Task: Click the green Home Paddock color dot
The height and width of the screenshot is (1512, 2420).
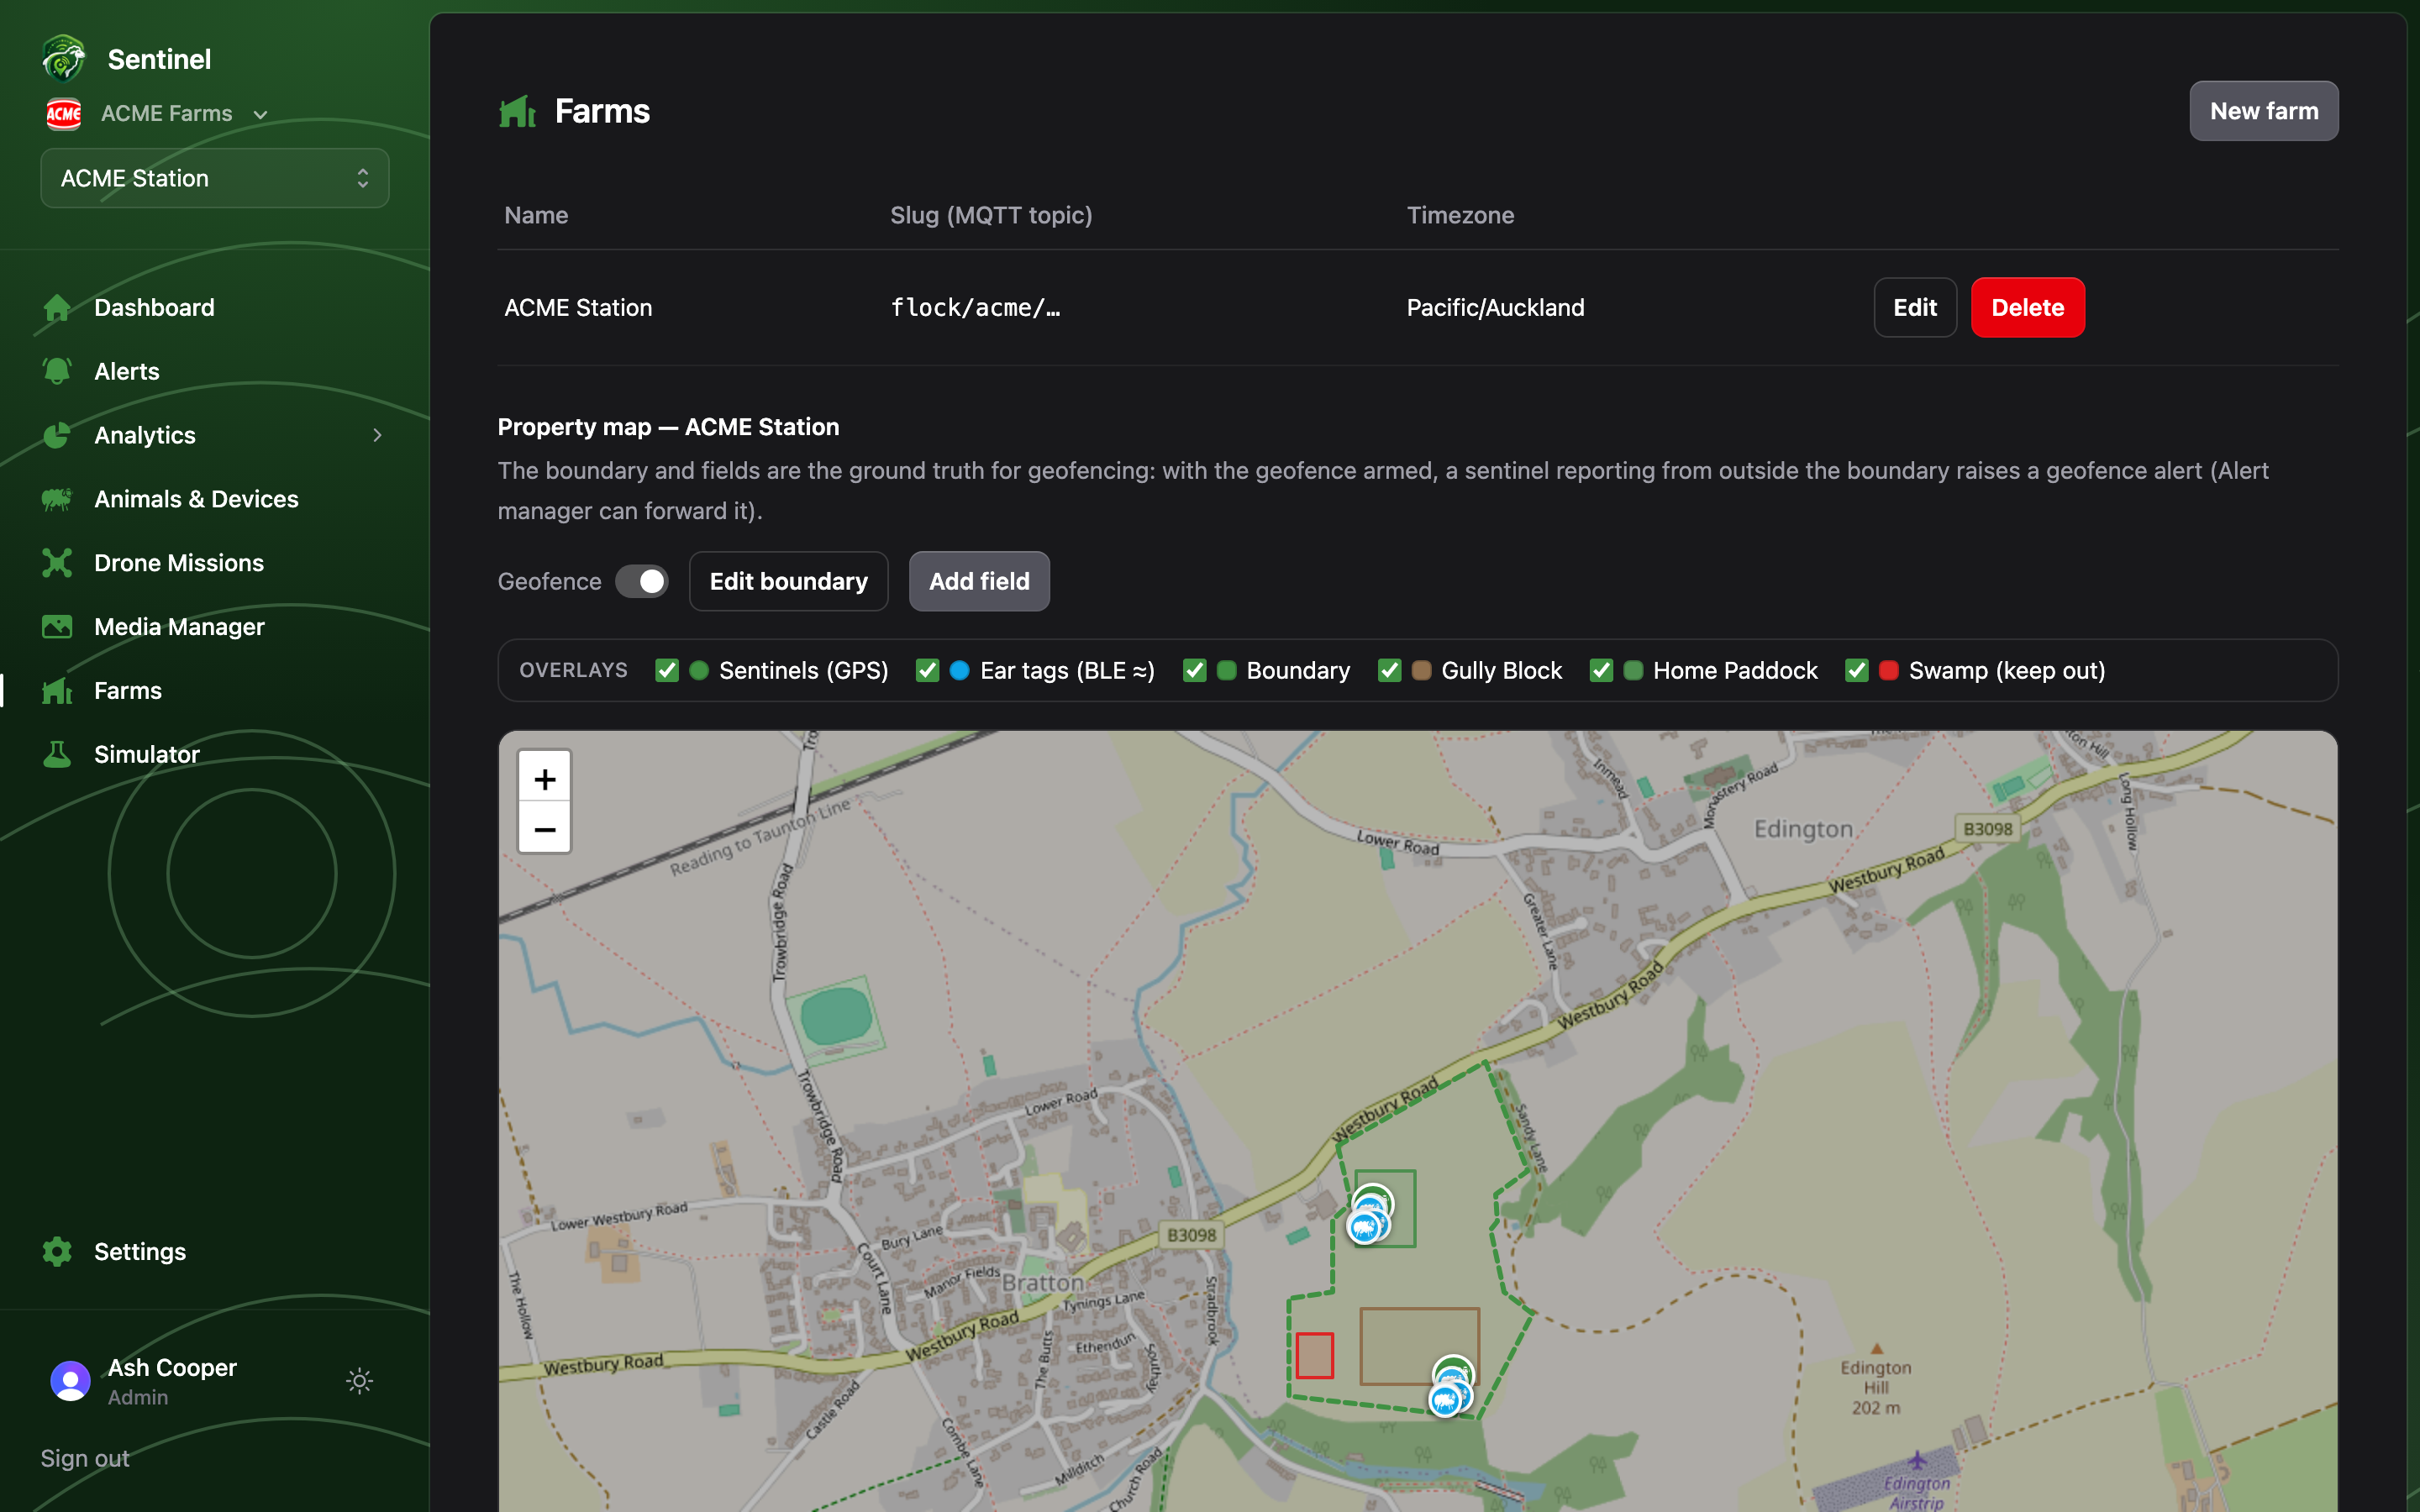Action: (1633, 671)
